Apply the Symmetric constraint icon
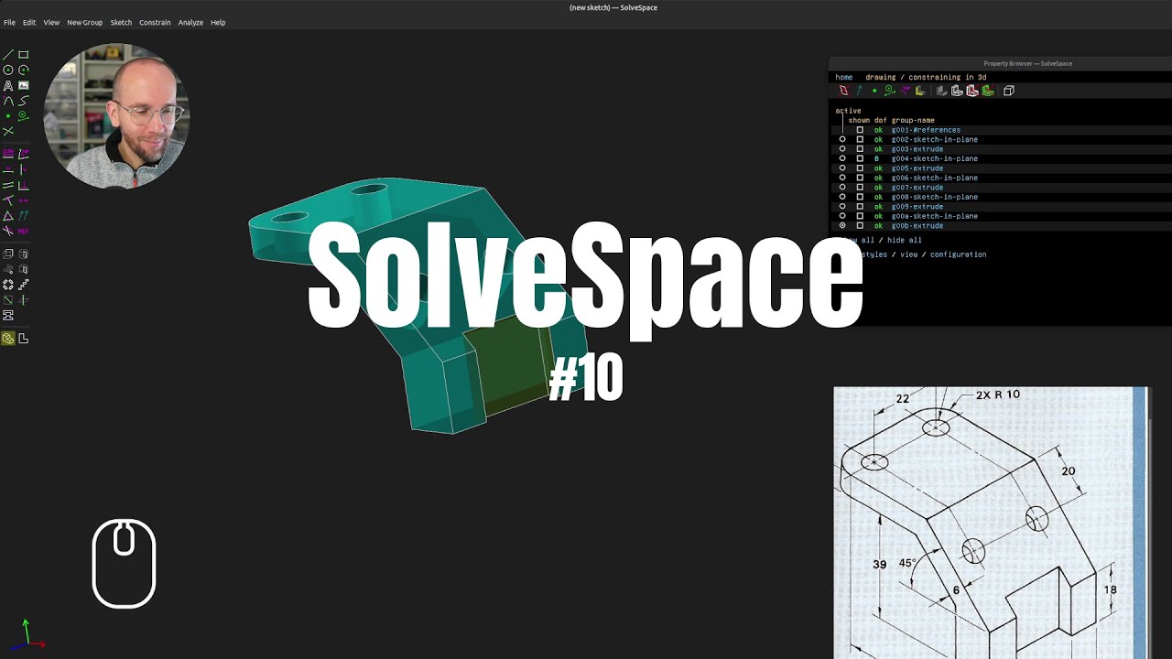 pos(24,200)
